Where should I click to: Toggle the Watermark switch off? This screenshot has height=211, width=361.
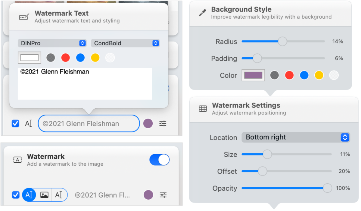[160, 160]
